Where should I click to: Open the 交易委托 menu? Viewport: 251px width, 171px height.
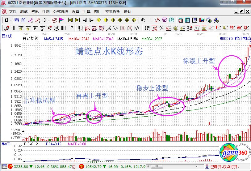tap(112, 12)
